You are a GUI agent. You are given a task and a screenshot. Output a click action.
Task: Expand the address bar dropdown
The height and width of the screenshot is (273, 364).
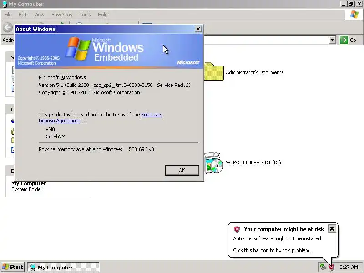pyautogui.click(x=333, y=40)
